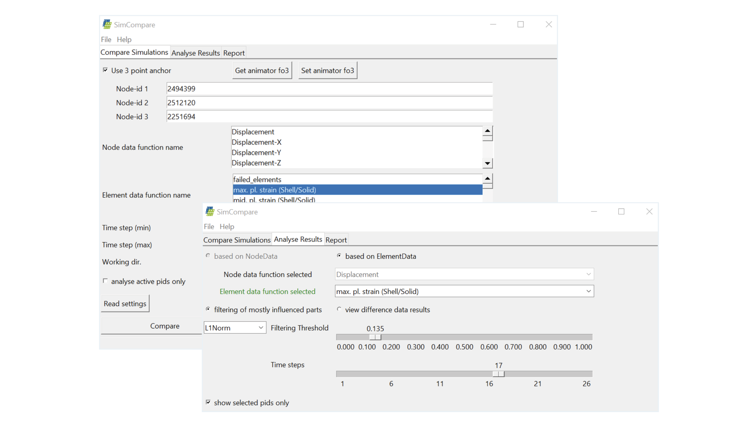The image size is (743, 434).
Task: Select max. pl. strain (Shell/Solid) list item
Action: pyautogui.click(x=358, y=190)
